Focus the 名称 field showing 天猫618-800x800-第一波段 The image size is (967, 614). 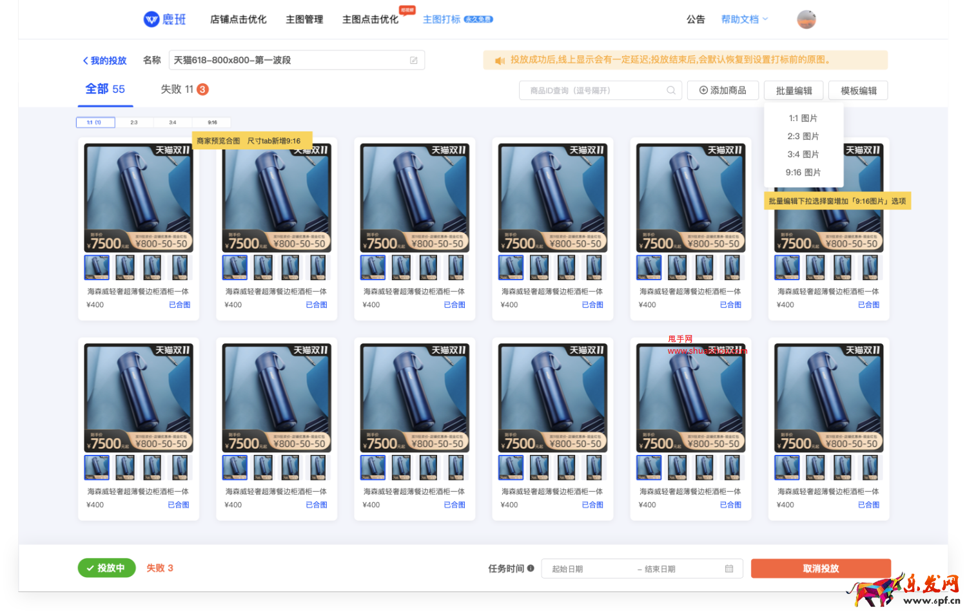coord(297,61)
